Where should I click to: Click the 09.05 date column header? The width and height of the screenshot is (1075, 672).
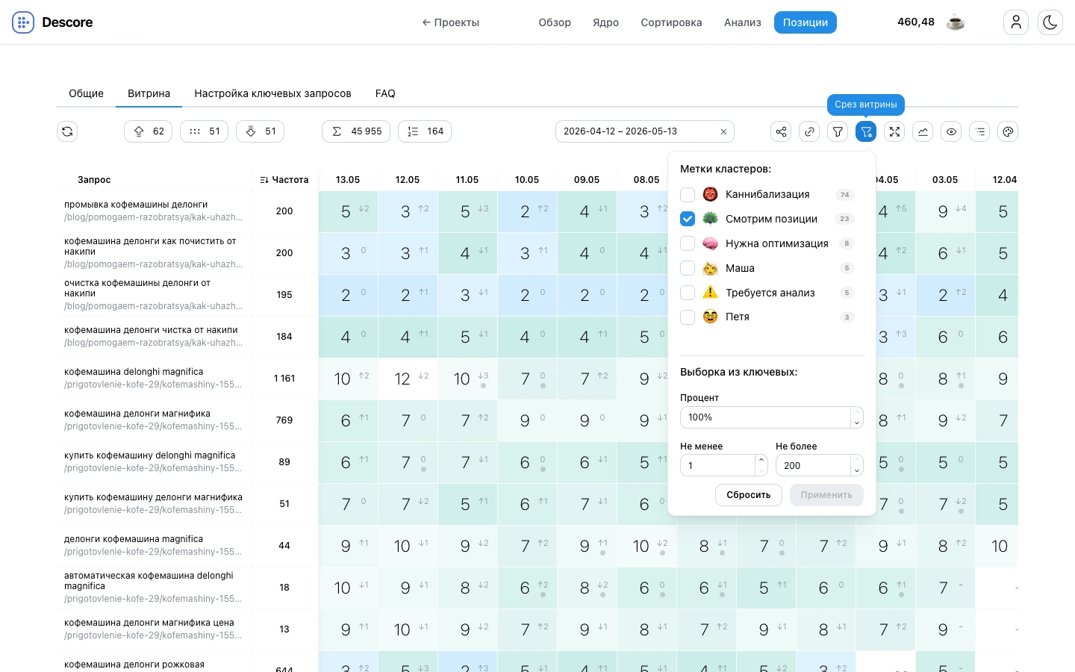click(x=587, y=180)
